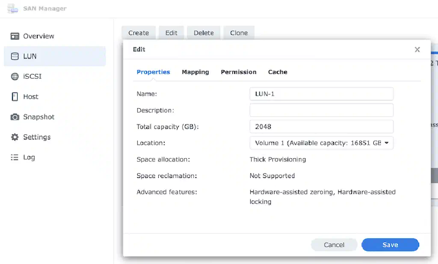Click the Name label

click(147, 94)
